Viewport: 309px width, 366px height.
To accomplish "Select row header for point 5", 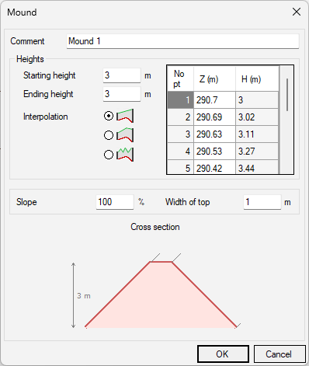I will click(x=180, y=167).
